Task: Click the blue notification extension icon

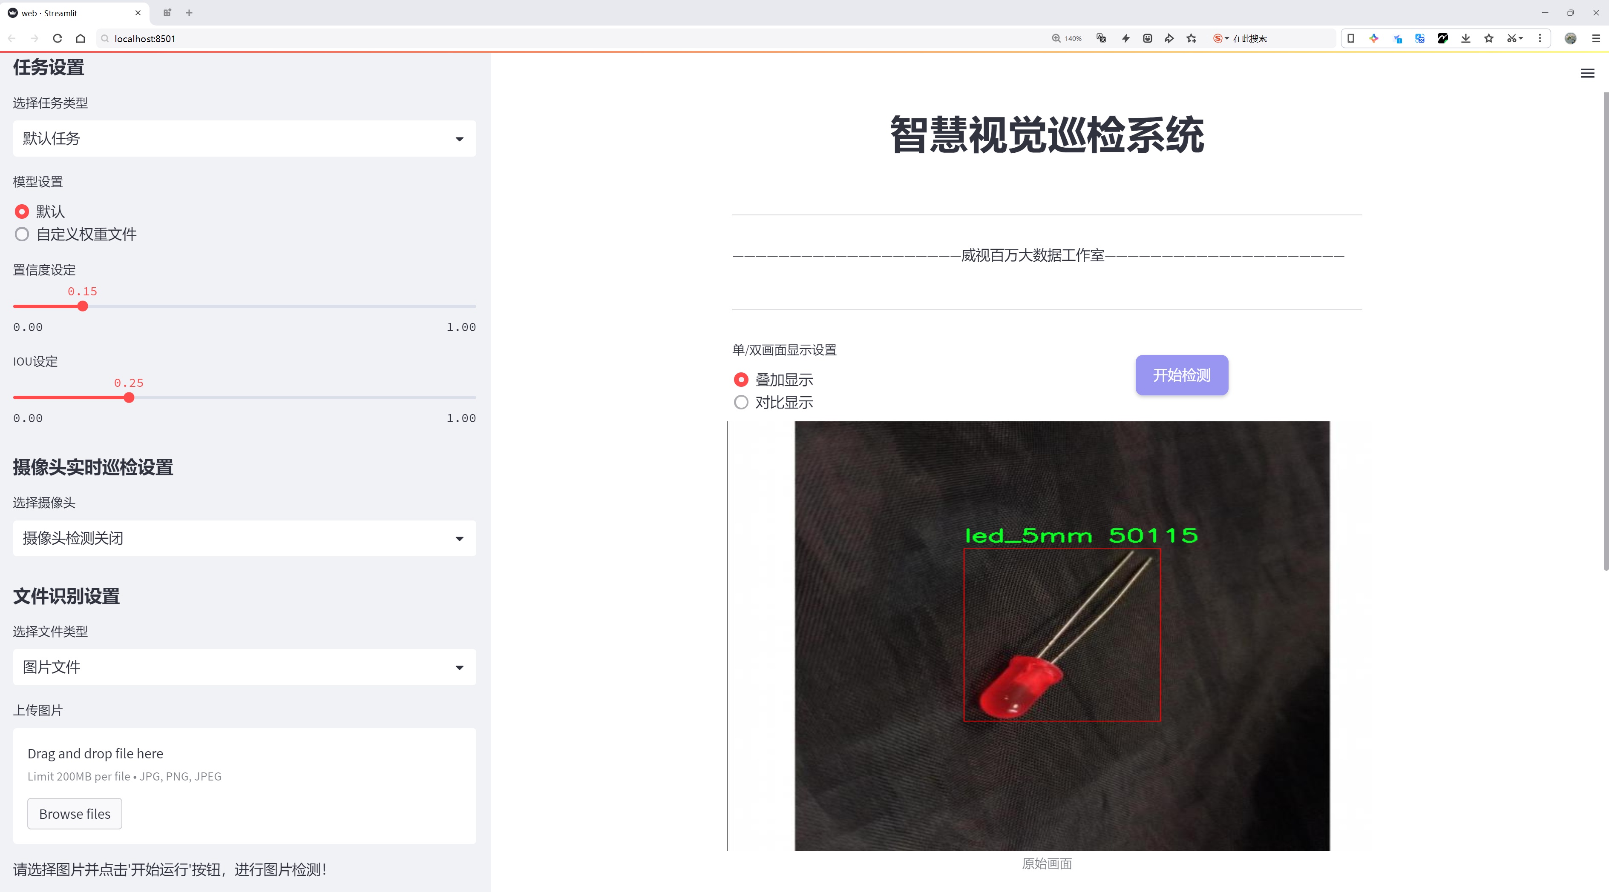Action: [1397, 38]
